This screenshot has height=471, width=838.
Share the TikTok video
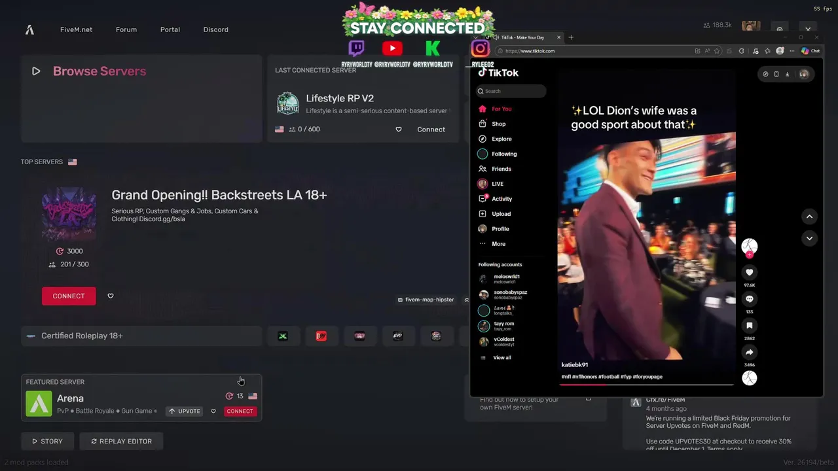click(750, 352)
